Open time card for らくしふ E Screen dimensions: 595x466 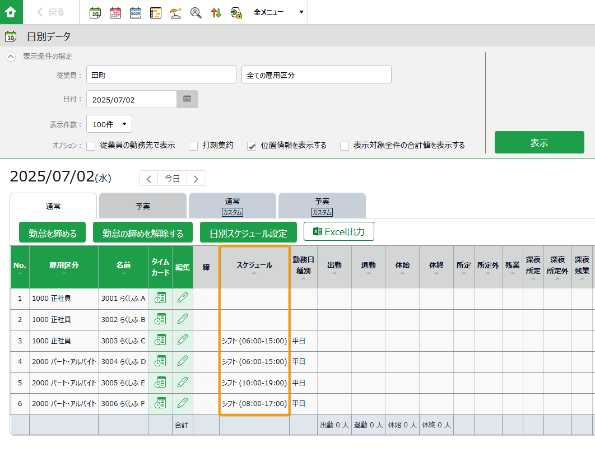(x=160, y=383)
